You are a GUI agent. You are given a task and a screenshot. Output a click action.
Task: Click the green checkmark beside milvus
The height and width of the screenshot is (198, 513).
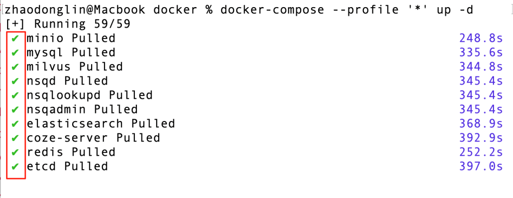(x=15, y=67)
